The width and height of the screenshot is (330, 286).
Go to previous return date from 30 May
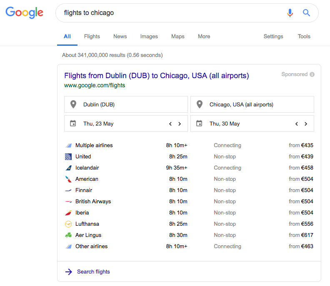(297, 124)
